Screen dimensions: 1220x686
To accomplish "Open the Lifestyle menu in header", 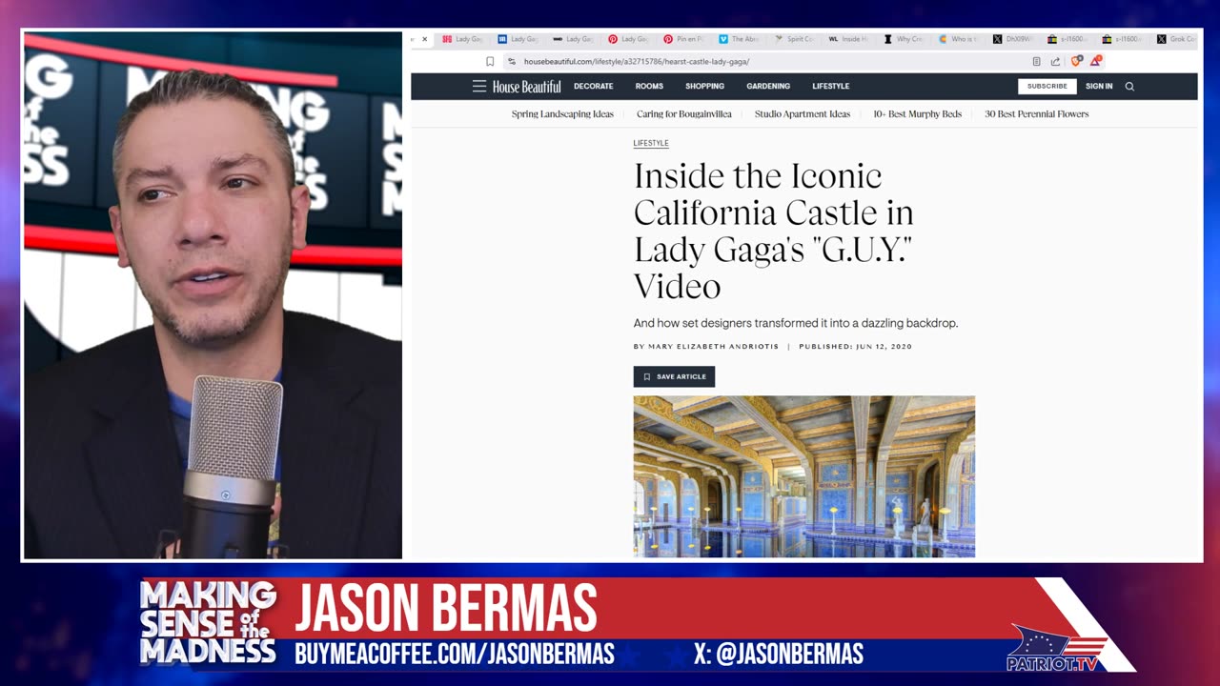I will [830, 86].
